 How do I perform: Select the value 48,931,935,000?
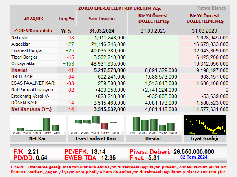[108, 64]
